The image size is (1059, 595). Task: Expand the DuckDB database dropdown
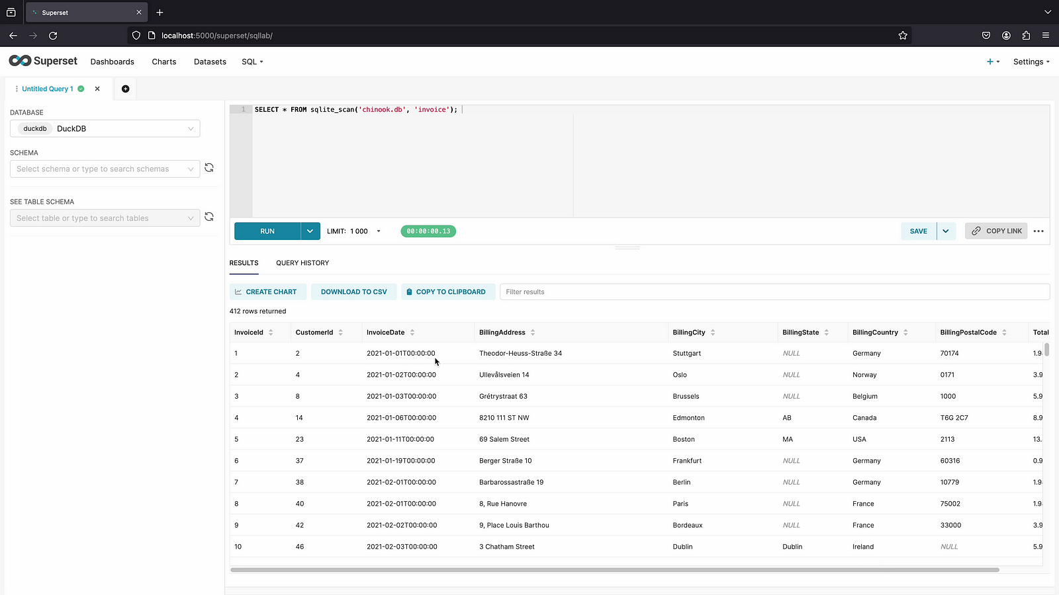(190, 129)
